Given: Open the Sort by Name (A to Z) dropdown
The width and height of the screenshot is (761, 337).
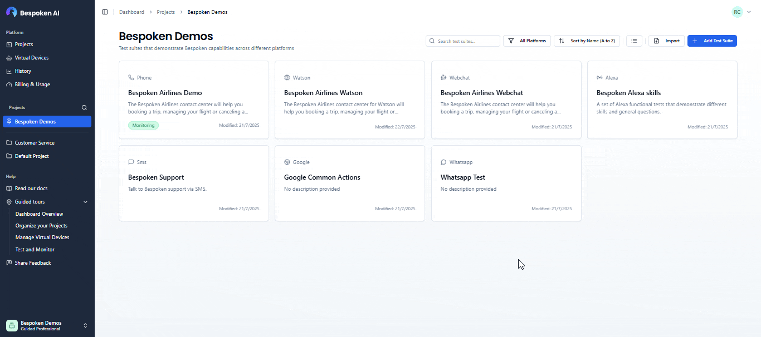Looking at the screenshot, I should point(587,41).
